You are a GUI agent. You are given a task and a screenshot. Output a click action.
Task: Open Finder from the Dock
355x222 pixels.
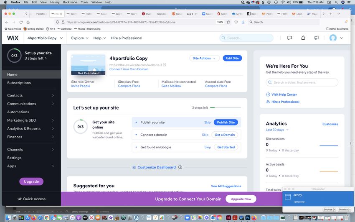point(8,218)
